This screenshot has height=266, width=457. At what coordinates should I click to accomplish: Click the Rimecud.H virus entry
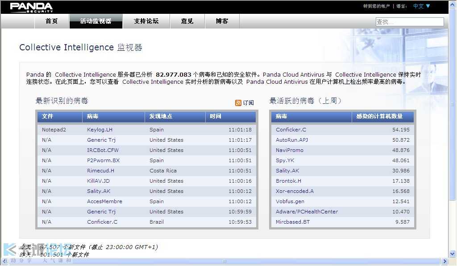(100, 171)
